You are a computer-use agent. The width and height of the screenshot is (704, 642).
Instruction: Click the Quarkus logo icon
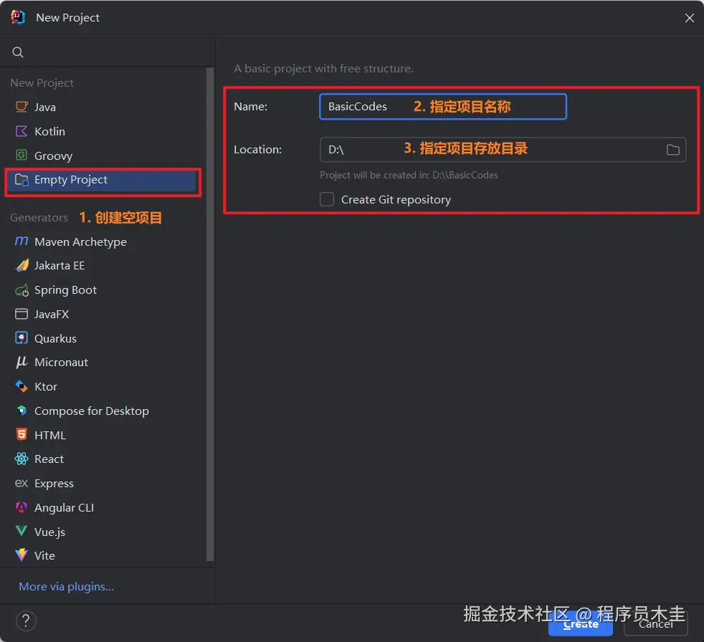22,337
